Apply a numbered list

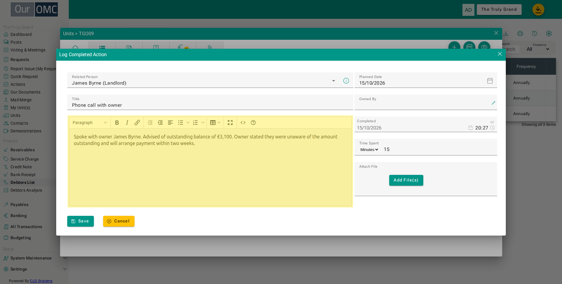click(196, 123)
